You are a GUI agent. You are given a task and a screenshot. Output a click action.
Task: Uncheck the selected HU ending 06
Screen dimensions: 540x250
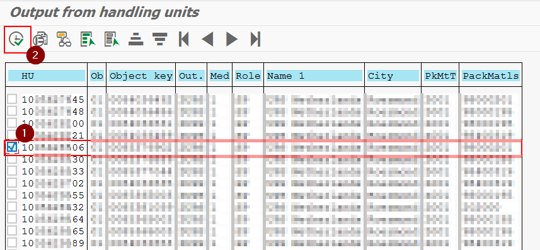(12, 147)
